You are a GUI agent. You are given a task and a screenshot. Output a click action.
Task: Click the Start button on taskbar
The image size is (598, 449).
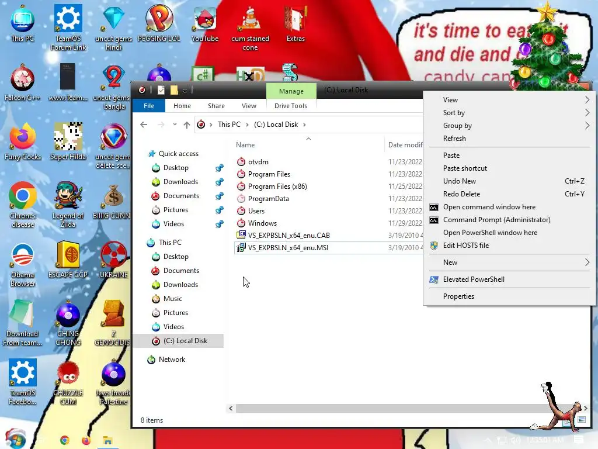coord(15,440)
